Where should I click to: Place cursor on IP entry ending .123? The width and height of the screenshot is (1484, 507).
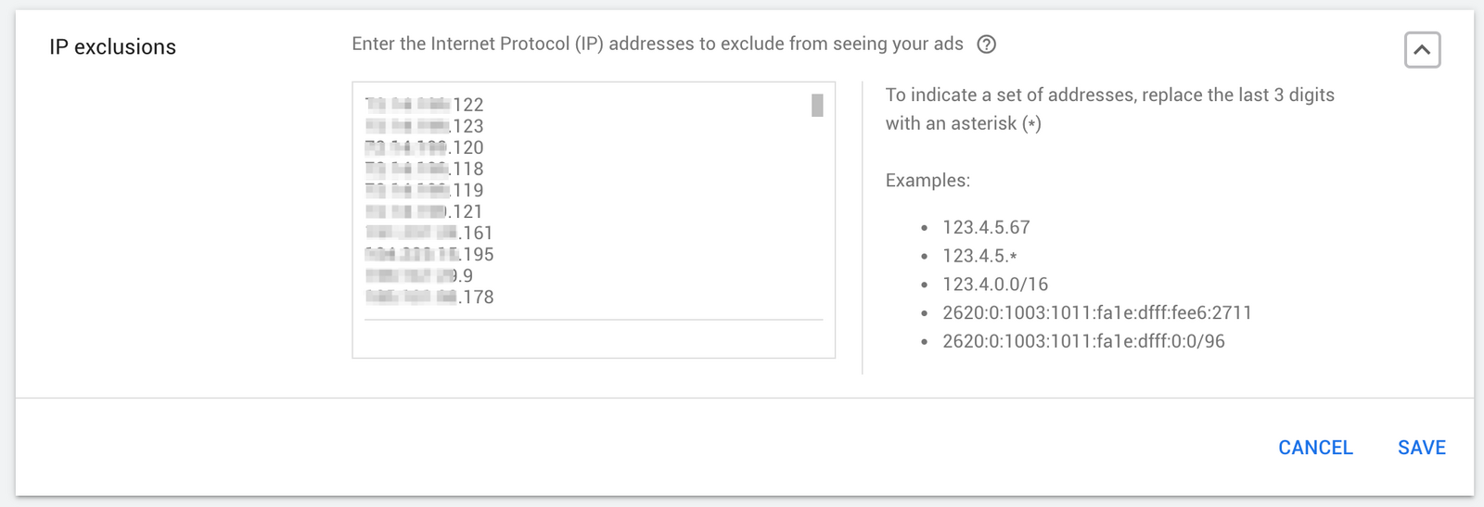point(424,126)
